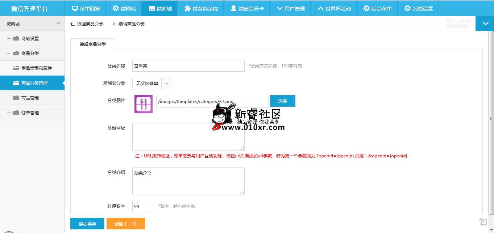Open 微信会员卡 user icon tab
Image resolution: width=494 pixels, height=233 pixels.
(233, 8)
